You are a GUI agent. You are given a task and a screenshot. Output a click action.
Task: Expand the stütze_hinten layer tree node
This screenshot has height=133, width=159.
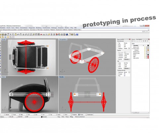pyautogui.click(x=132, y=49)
